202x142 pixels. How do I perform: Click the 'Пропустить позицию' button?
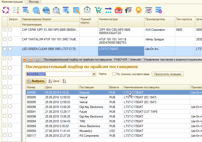(x=168, y=74)
